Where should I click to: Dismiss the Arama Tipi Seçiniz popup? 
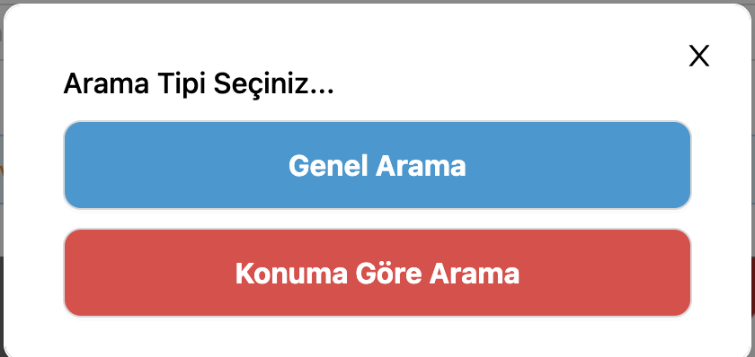[x=698, y=57]
